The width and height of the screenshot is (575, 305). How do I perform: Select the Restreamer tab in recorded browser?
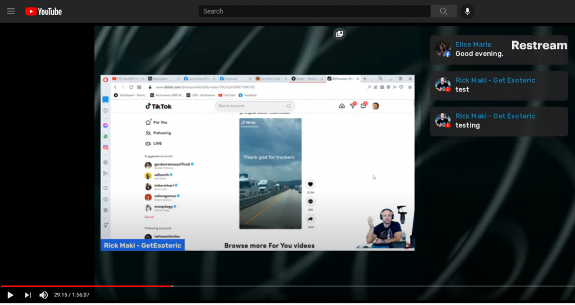(162, 79)
